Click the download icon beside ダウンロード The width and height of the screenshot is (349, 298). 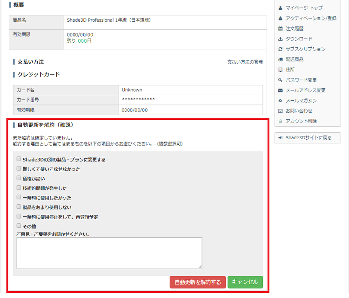(281, 39)
